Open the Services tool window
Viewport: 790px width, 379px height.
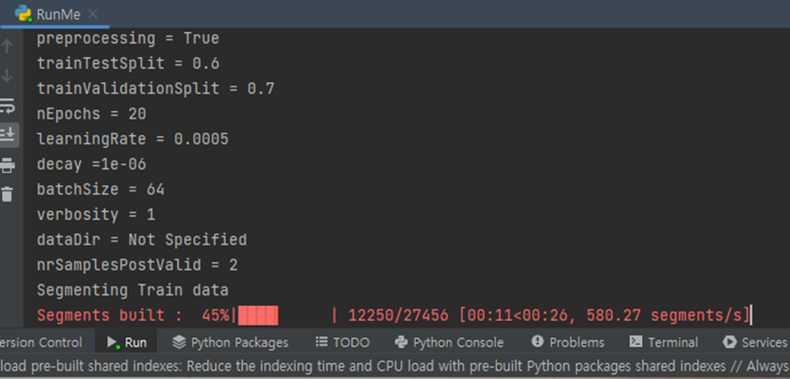click(754, 343)
